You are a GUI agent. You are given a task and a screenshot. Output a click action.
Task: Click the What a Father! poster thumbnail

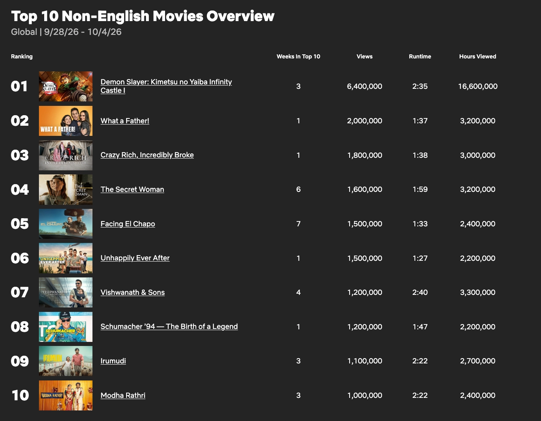(x=66, y=121)
